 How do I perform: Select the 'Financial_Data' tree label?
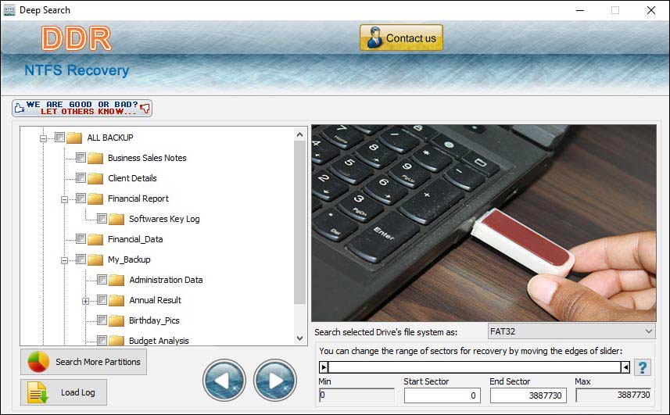pyautogui.click(x=135, y=239)
